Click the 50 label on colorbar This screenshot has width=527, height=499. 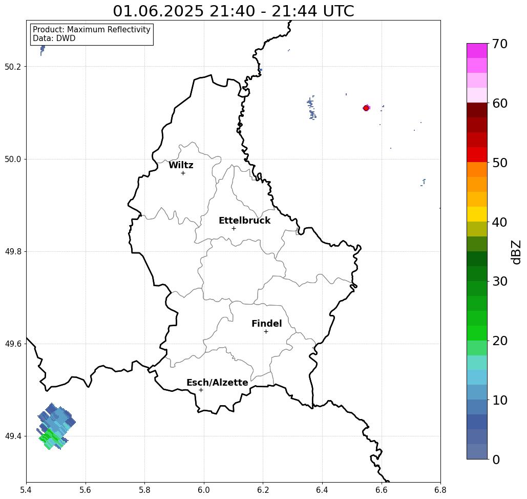(x=499, y=163)
